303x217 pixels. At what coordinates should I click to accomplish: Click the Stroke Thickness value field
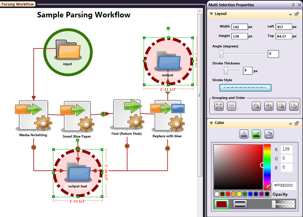[x=248, y=71]
